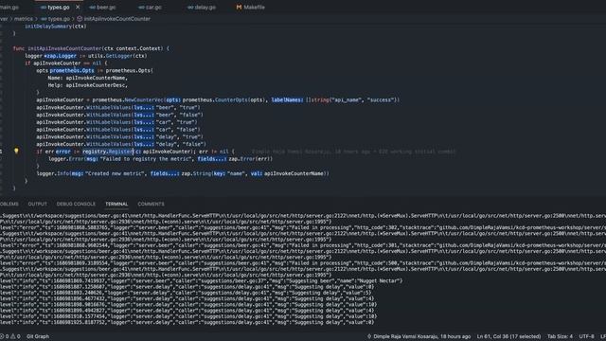This screenshot has width=606, height=341.
Task: Click the WithLabelValues "delay", "false" line
Action: [121, 144]
